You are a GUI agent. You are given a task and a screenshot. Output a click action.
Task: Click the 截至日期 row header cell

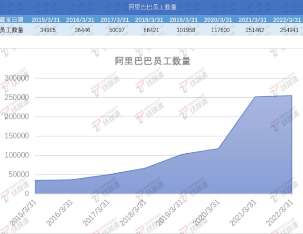pos(12,19)
